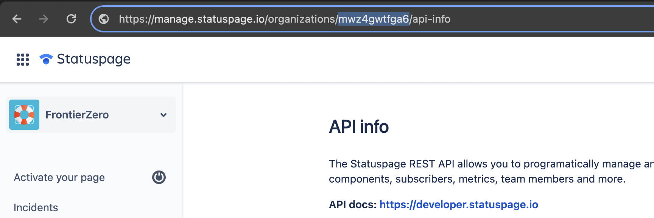Click the bold 'API docs:' label
The image size is (654, 218).
(352, 204)
